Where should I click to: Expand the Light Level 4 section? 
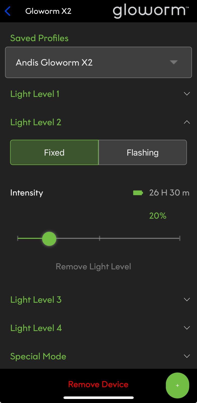pos(98,328)
